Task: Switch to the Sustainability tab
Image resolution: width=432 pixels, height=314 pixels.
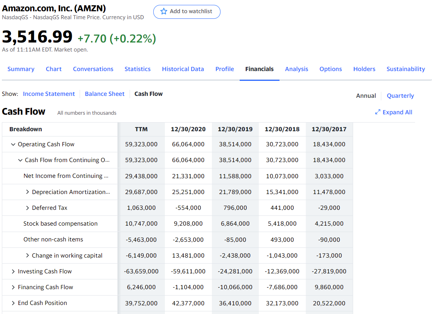Action: coord(406,69)
